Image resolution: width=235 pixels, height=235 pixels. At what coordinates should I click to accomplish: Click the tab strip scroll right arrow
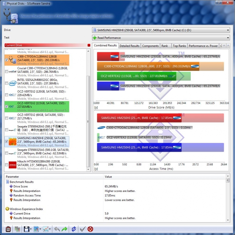228,45
